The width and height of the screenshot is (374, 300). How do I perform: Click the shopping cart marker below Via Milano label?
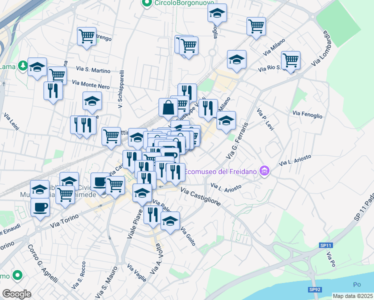pyautogui.click(x=256, y=26)
